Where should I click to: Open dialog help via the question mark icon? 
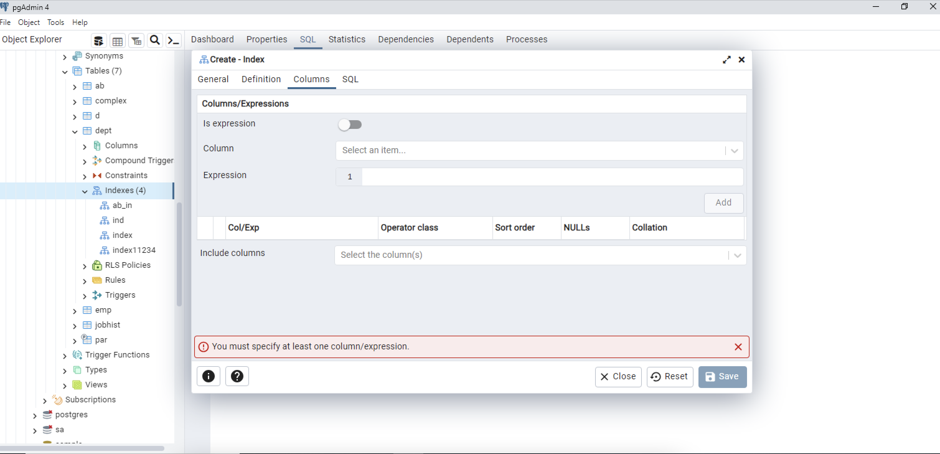point(237,376)
